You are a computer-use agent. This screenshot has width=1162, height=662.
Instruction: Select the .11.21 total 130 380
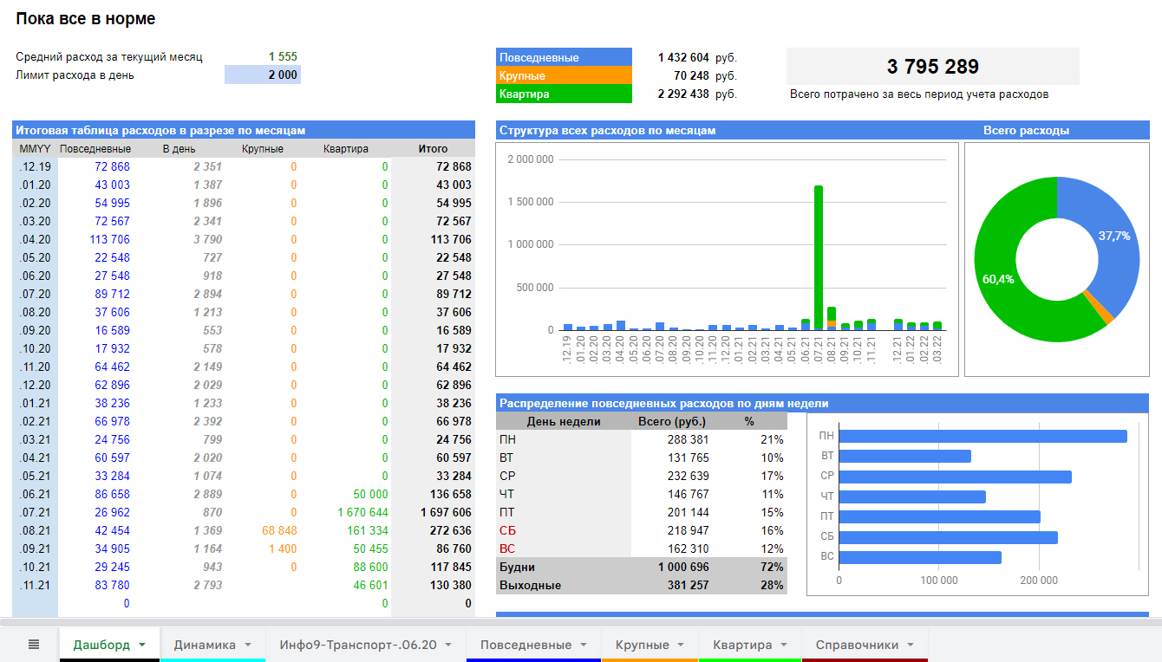pyautogui.click(x=450, y=585)
